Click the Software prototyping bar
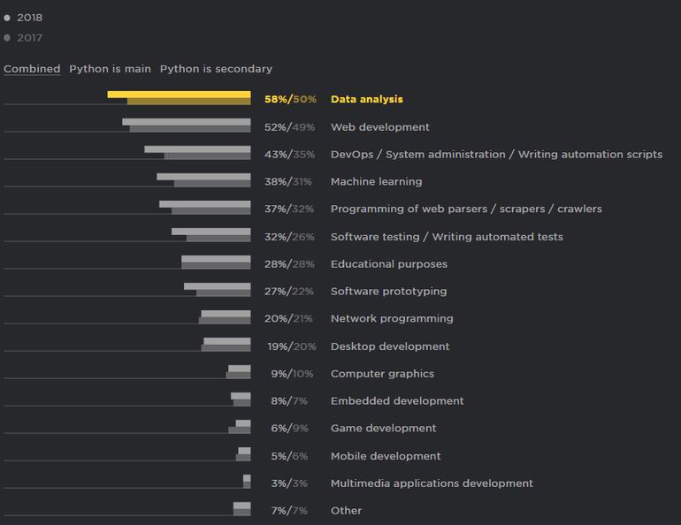The image size is (681, 525). pos(218,288)
